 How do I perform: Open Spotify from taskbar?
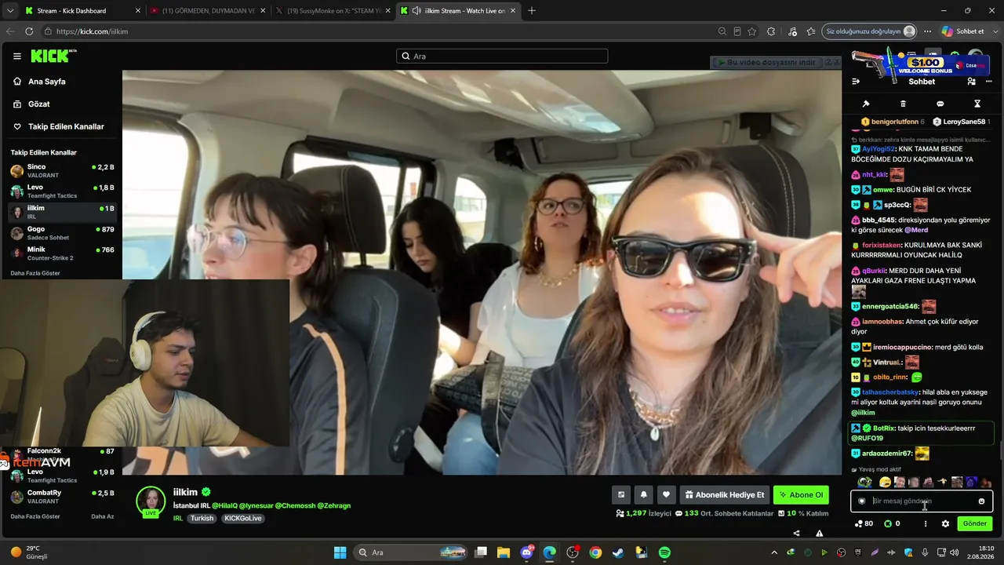pyautogui.click(x=664, y=552)
